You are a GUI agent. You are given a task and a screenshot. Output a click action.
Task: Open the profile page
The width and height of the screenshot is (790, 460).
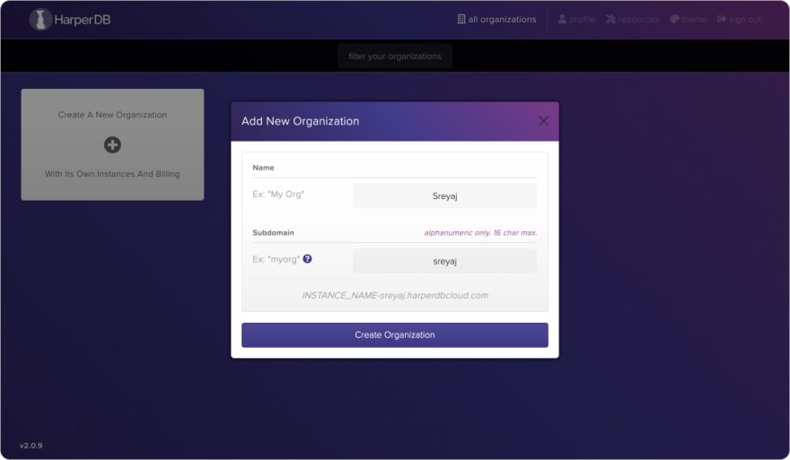point(576,20)
